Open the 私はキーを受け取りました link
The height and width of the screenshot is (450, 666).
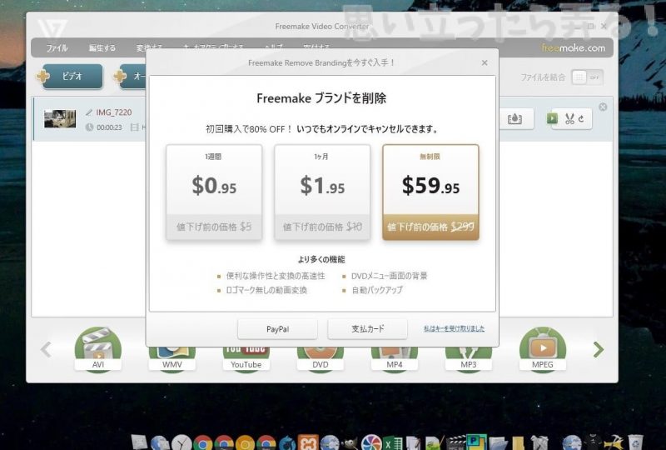454,329
